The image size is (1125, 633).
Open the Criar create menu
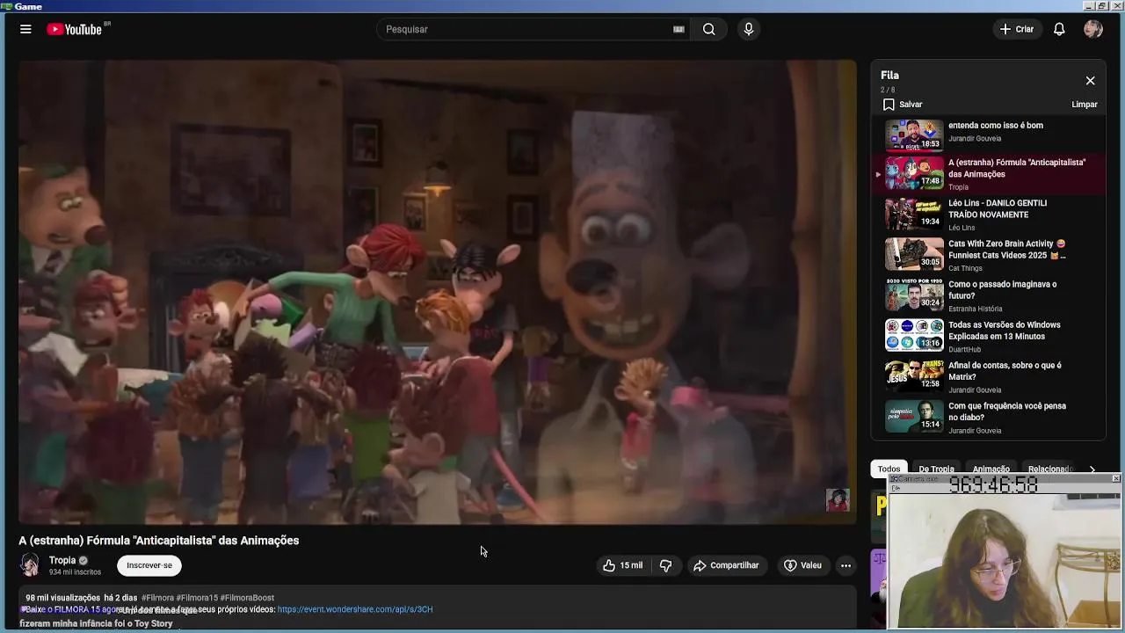tap(1017, 29)
